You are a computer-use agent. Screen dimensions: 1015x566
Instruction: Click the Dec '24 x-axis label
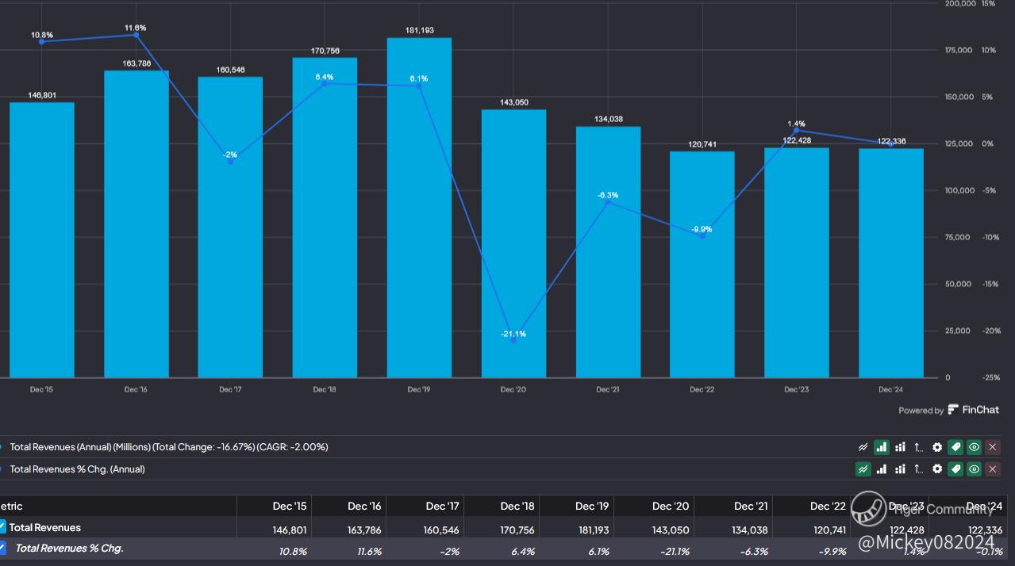890,389
